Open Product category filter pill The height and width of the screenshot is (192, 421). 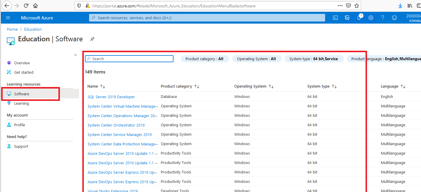pos(204,59)
